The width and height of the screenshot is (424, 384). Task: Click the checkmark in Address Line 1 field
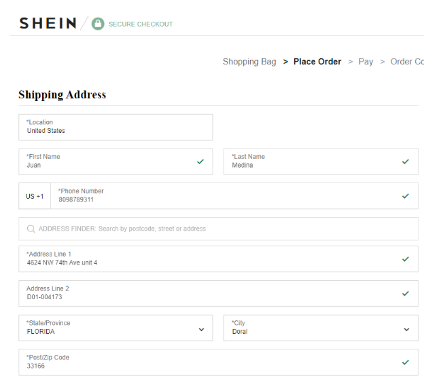(406, 258)
